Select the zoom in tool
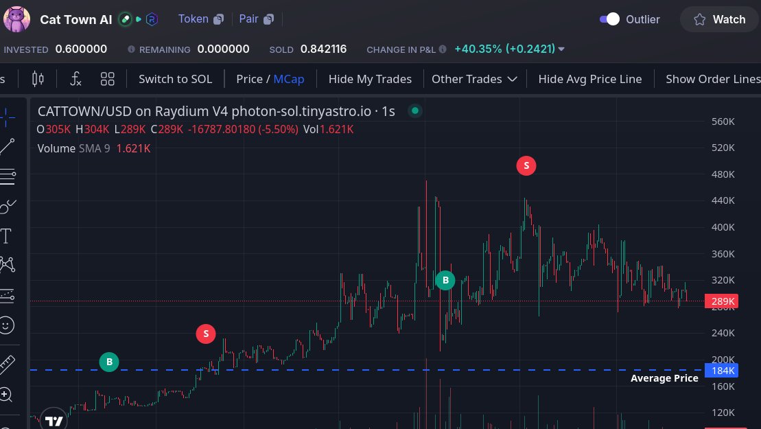Viewport: 761px width, 429px height. [5, 395]
